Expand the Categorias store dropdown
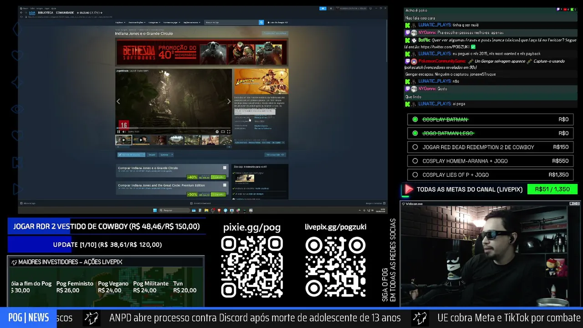This screenshot has height=328, width=583. (154, 22)
